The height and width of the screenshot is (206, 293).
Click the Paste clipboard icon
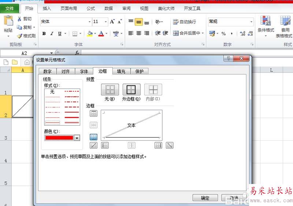click(8, 21)
